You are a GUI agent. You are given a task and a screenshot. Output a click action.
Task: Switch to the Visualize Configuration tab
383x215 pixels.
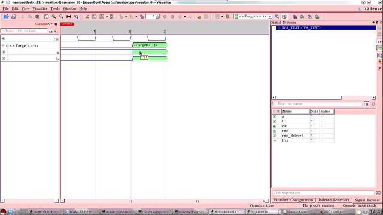293,200
